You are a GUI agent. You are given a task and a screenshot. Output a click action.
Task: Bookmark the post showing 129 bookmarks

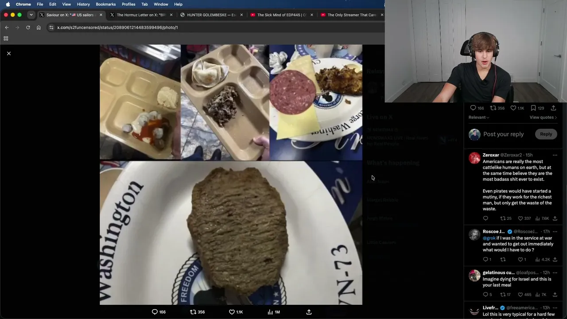(x=537, y=108)
